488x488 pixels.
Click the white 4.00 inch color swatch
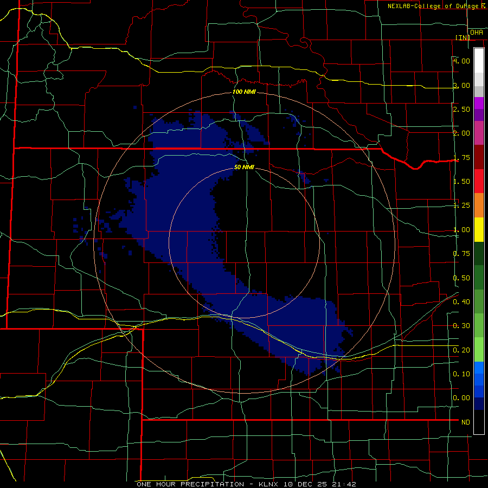pyautogui.click(x=479, y=60)
